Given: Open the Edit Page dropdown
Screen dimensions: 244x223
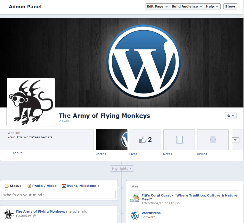Looking at the screenshot, I should click(157, 6).
